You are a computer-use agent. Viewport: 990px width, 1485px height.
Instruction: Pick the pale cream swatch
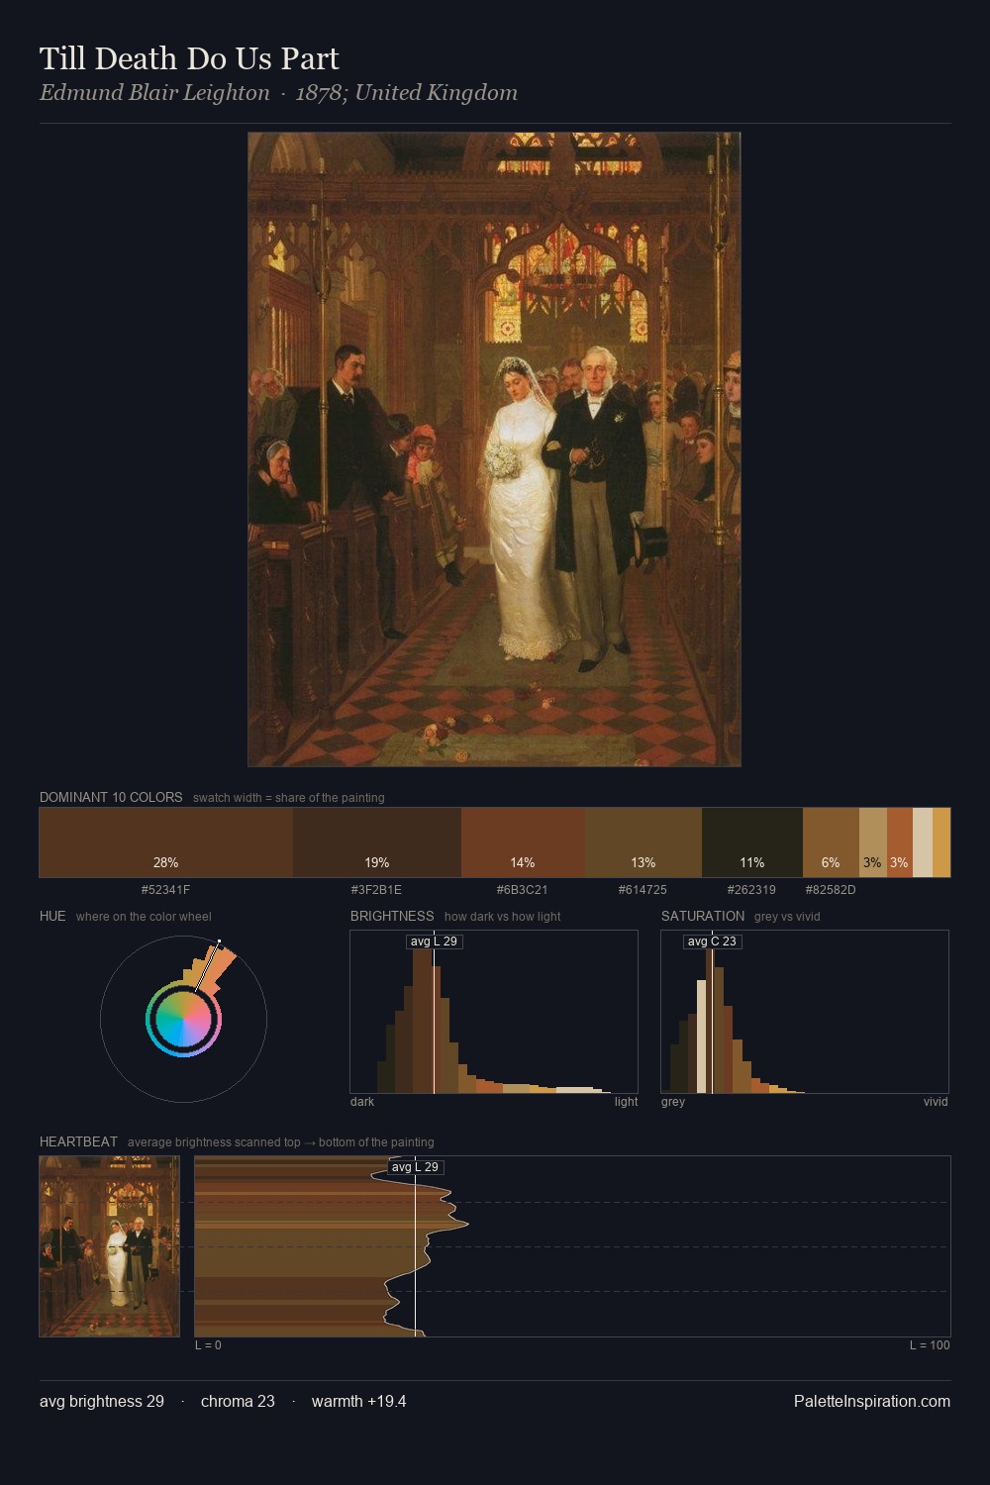point(923,842)
